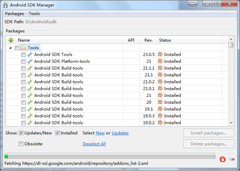Click the Android SDK Manager title bar icon

click(x=6, y=5)
